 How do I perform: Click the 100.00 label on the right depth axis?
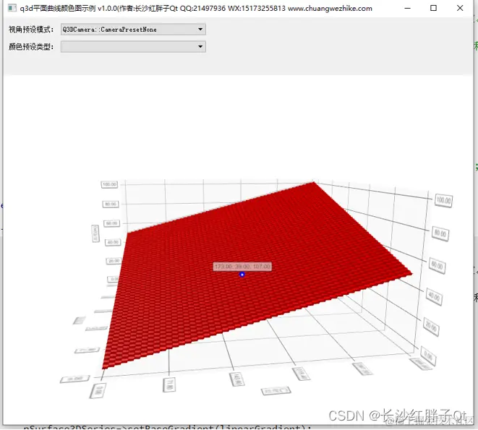tap(443, 200)
